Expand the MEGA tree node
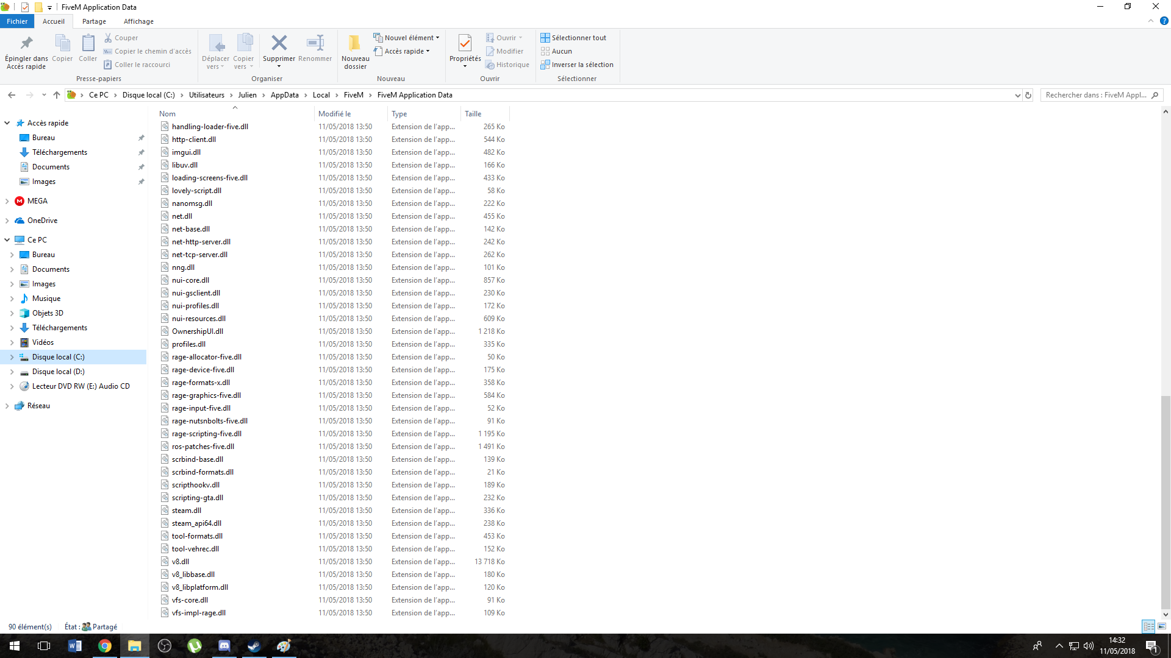 pyautogui.click(x=7, y=201)
